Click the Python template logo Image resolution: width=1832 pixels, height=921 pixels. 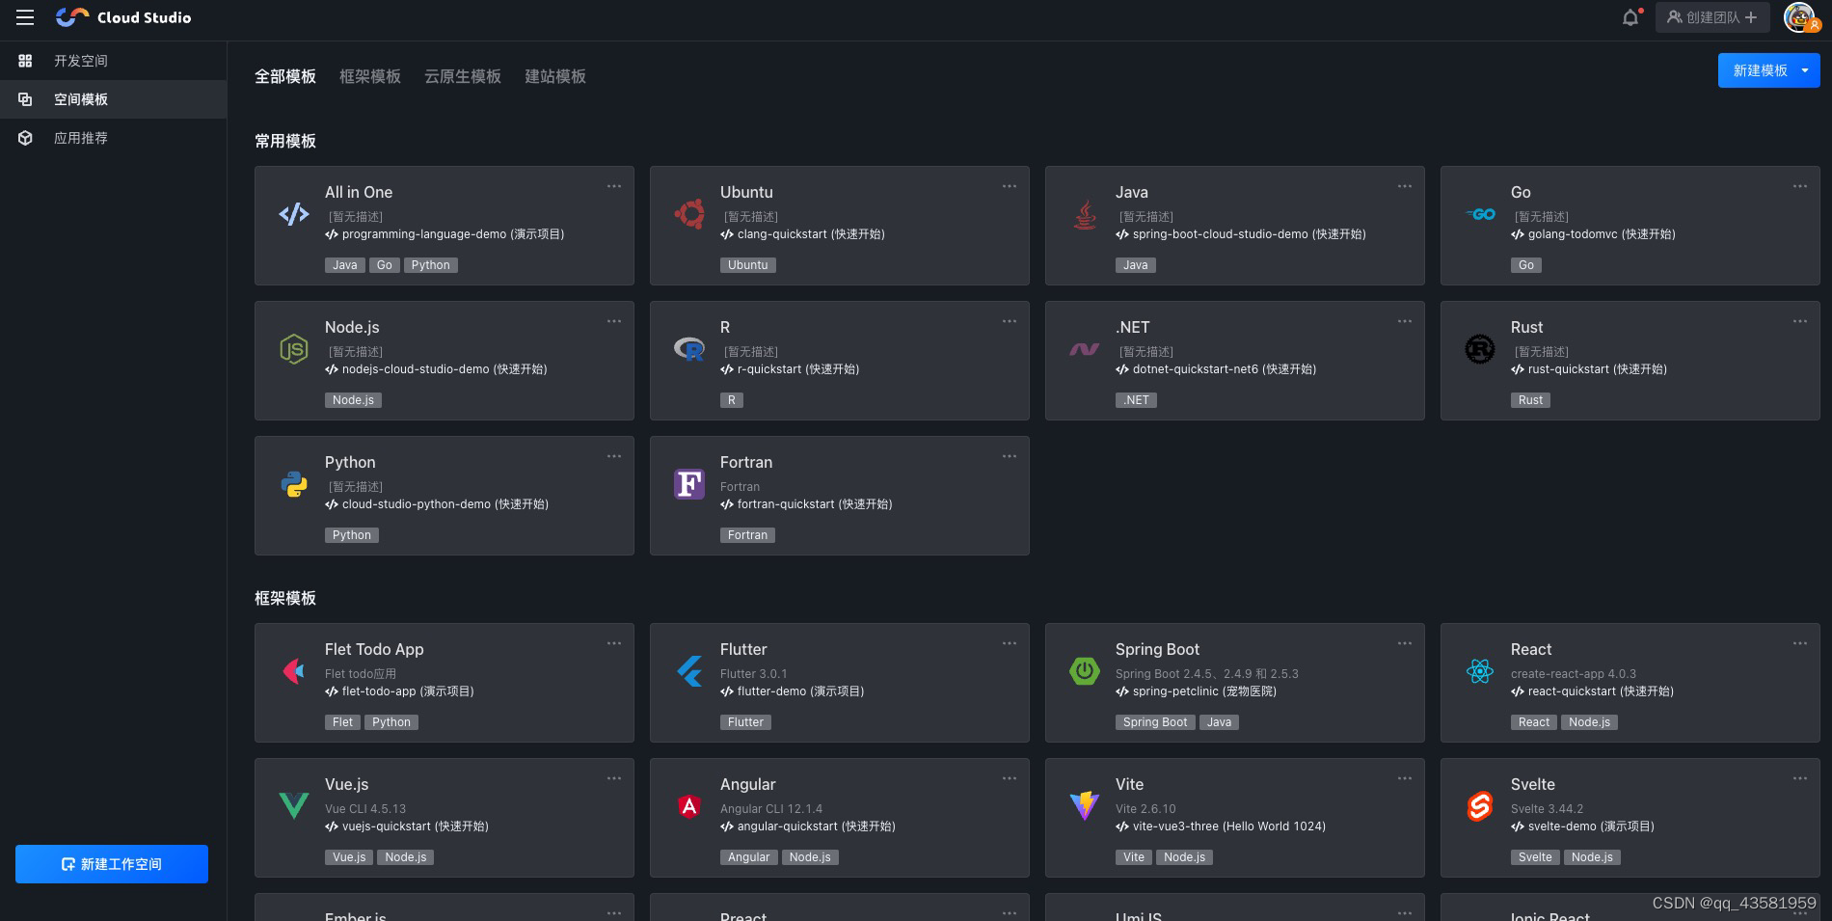click(x=294, y=484)
